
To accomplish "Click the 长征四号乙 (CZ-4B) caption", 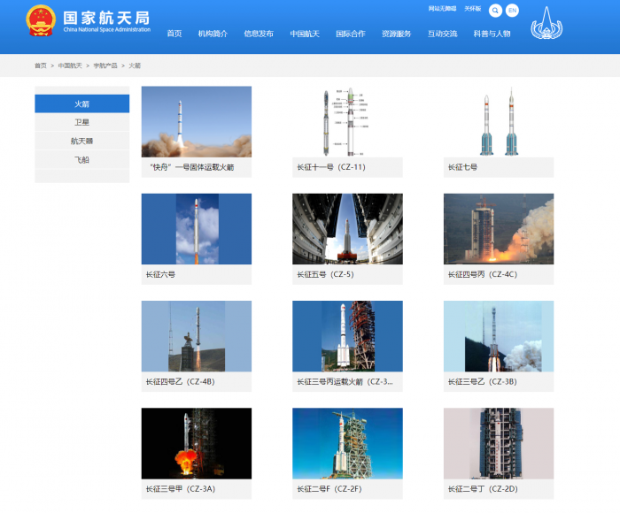I will pyautogui.click(x=181, y=382).
